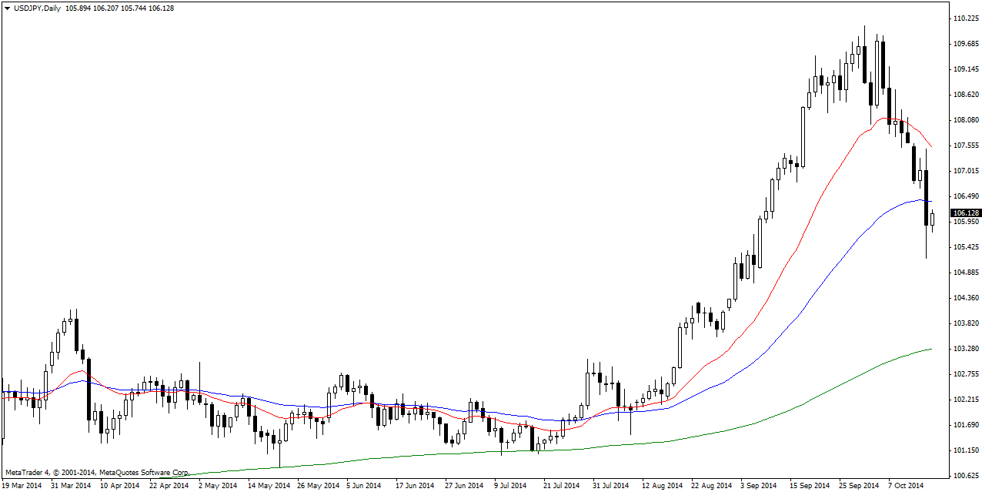Image resolution: width=982 pixels, height=492 pixels.
Task: Click the 25 Sep 2014 time marker
Action: (x=858, y=486)
